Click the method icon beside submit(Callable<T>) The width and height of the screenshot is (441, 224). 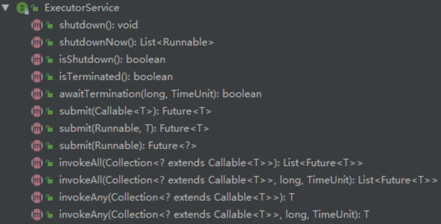coord(37,111)
